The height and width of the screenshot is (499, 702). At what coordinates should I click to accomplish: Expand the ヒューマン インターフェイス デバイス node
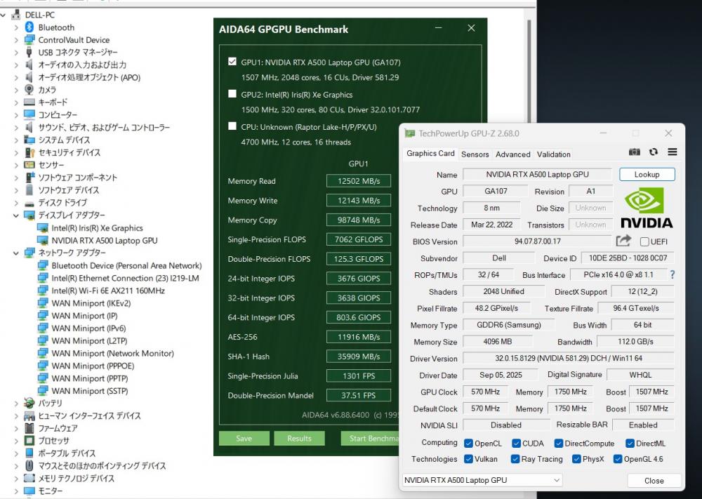16,415
